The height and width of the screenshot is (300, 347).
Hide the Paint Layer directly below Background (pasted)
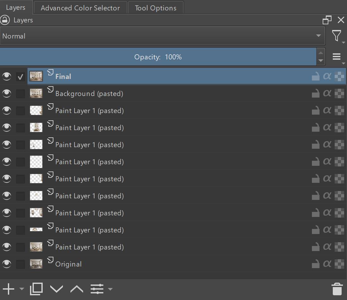click(7, 111)
